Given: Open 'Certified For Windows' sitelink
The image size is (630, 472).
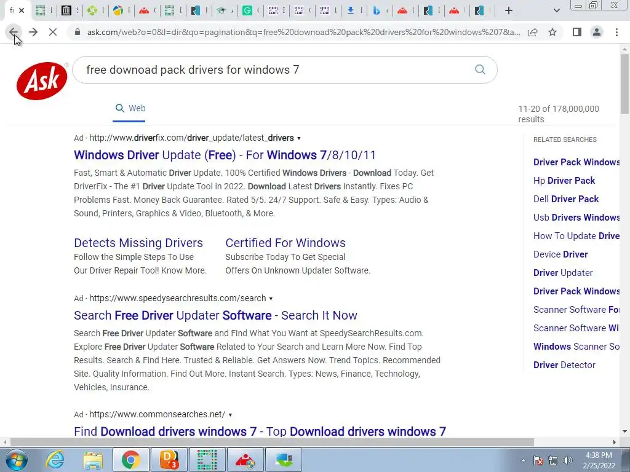Looking at the screenshot, I should pyautogui.click(x=285, y=243).
